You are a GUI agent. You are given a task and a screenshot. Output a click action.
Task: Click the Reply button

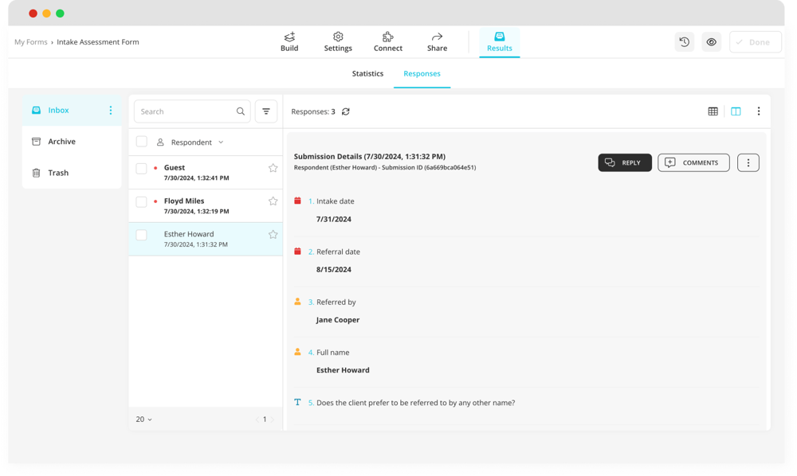(625, 162)
